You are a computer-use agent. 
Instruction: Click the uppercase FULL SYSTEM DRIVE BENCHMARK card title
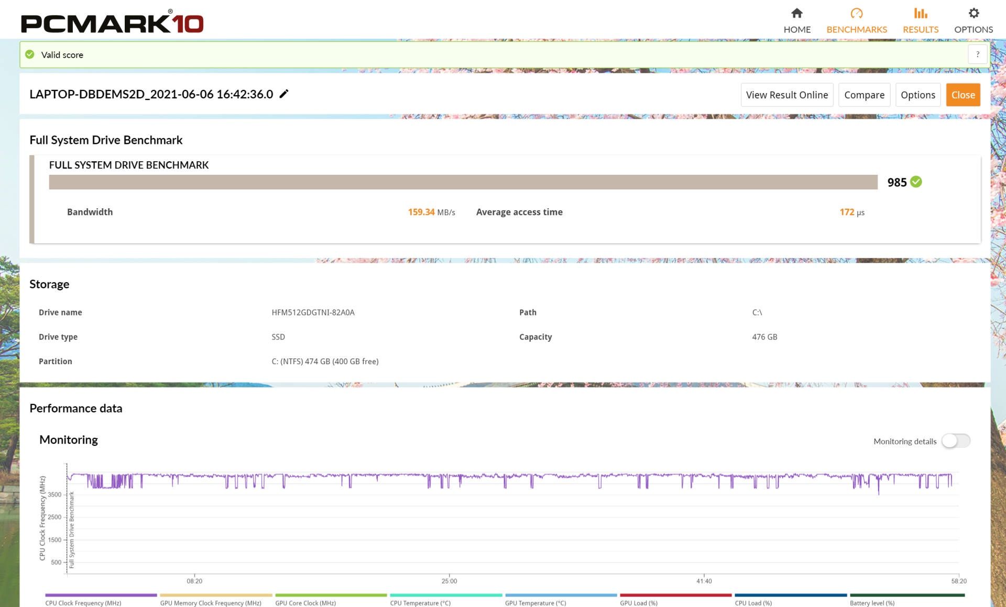point(129,165)
